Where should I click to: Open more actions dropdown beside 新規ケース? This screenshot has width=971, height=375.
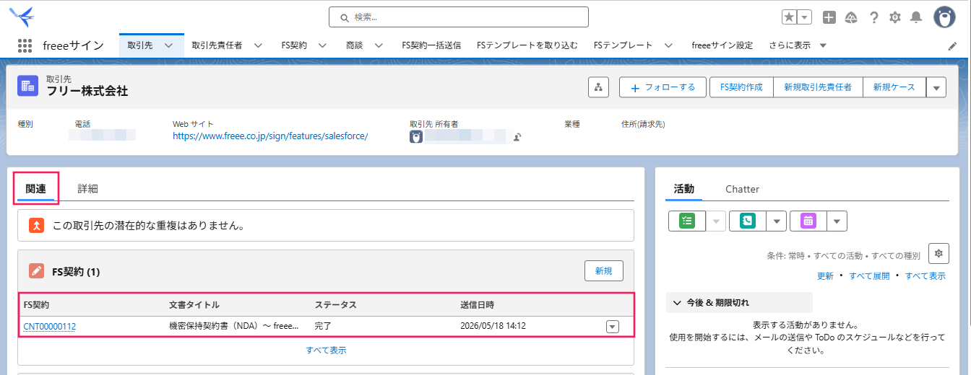click(936, 87)
